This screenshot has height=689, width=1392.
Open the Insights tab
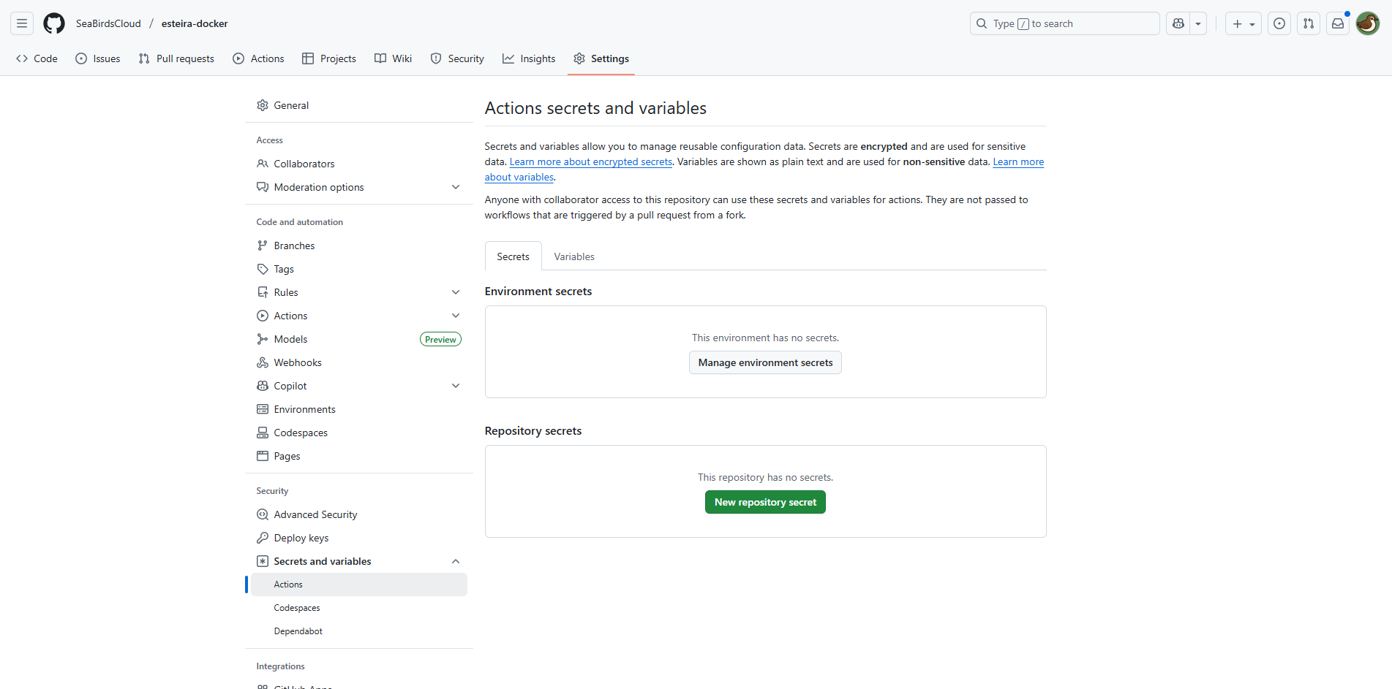[x=529, y=58]
